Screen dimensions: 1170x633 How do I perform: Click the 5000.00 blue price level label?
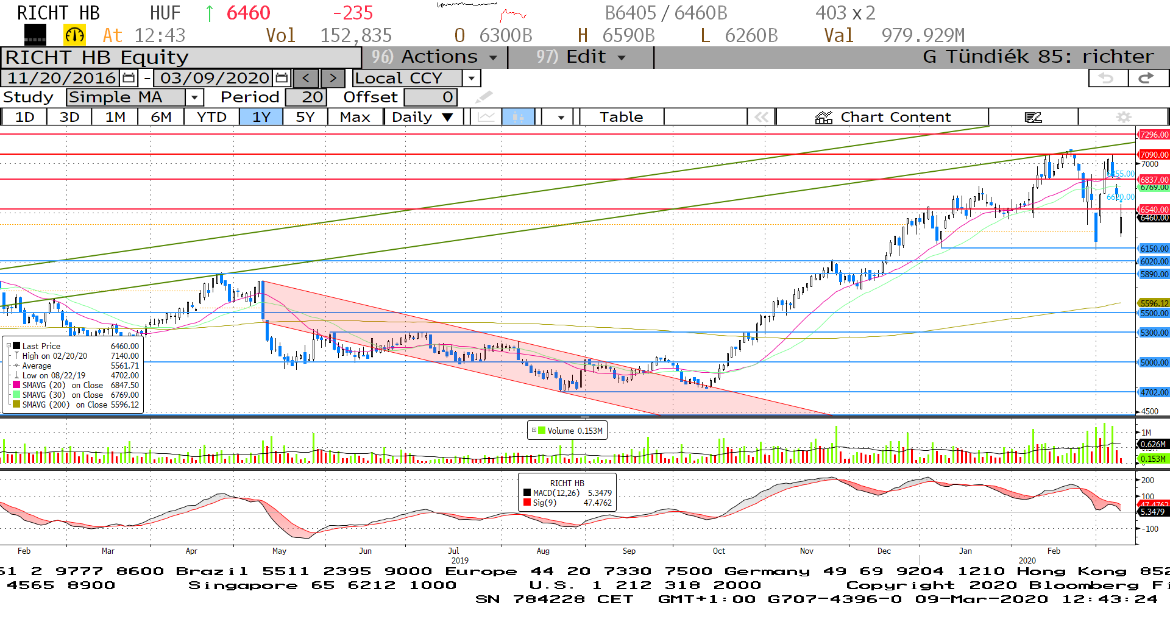1154,362
